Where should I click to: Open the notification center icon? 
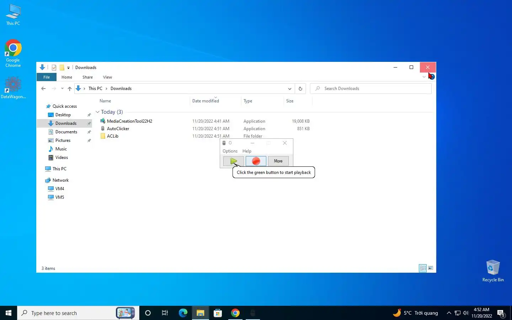(x=501, y=313)
